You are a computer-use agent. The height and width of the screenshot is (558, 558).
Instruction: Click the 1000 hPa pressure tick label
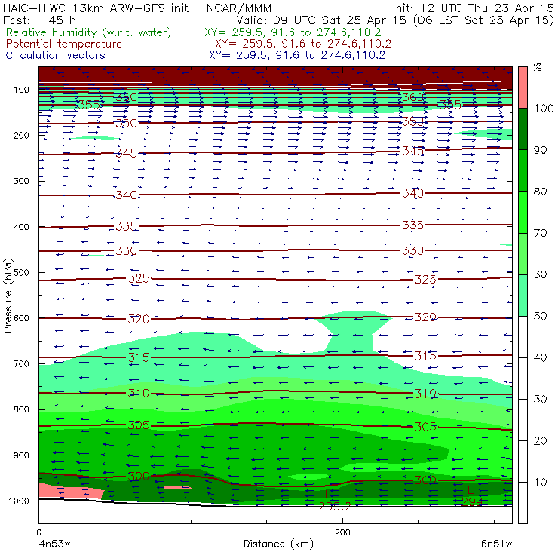point(19,501)
